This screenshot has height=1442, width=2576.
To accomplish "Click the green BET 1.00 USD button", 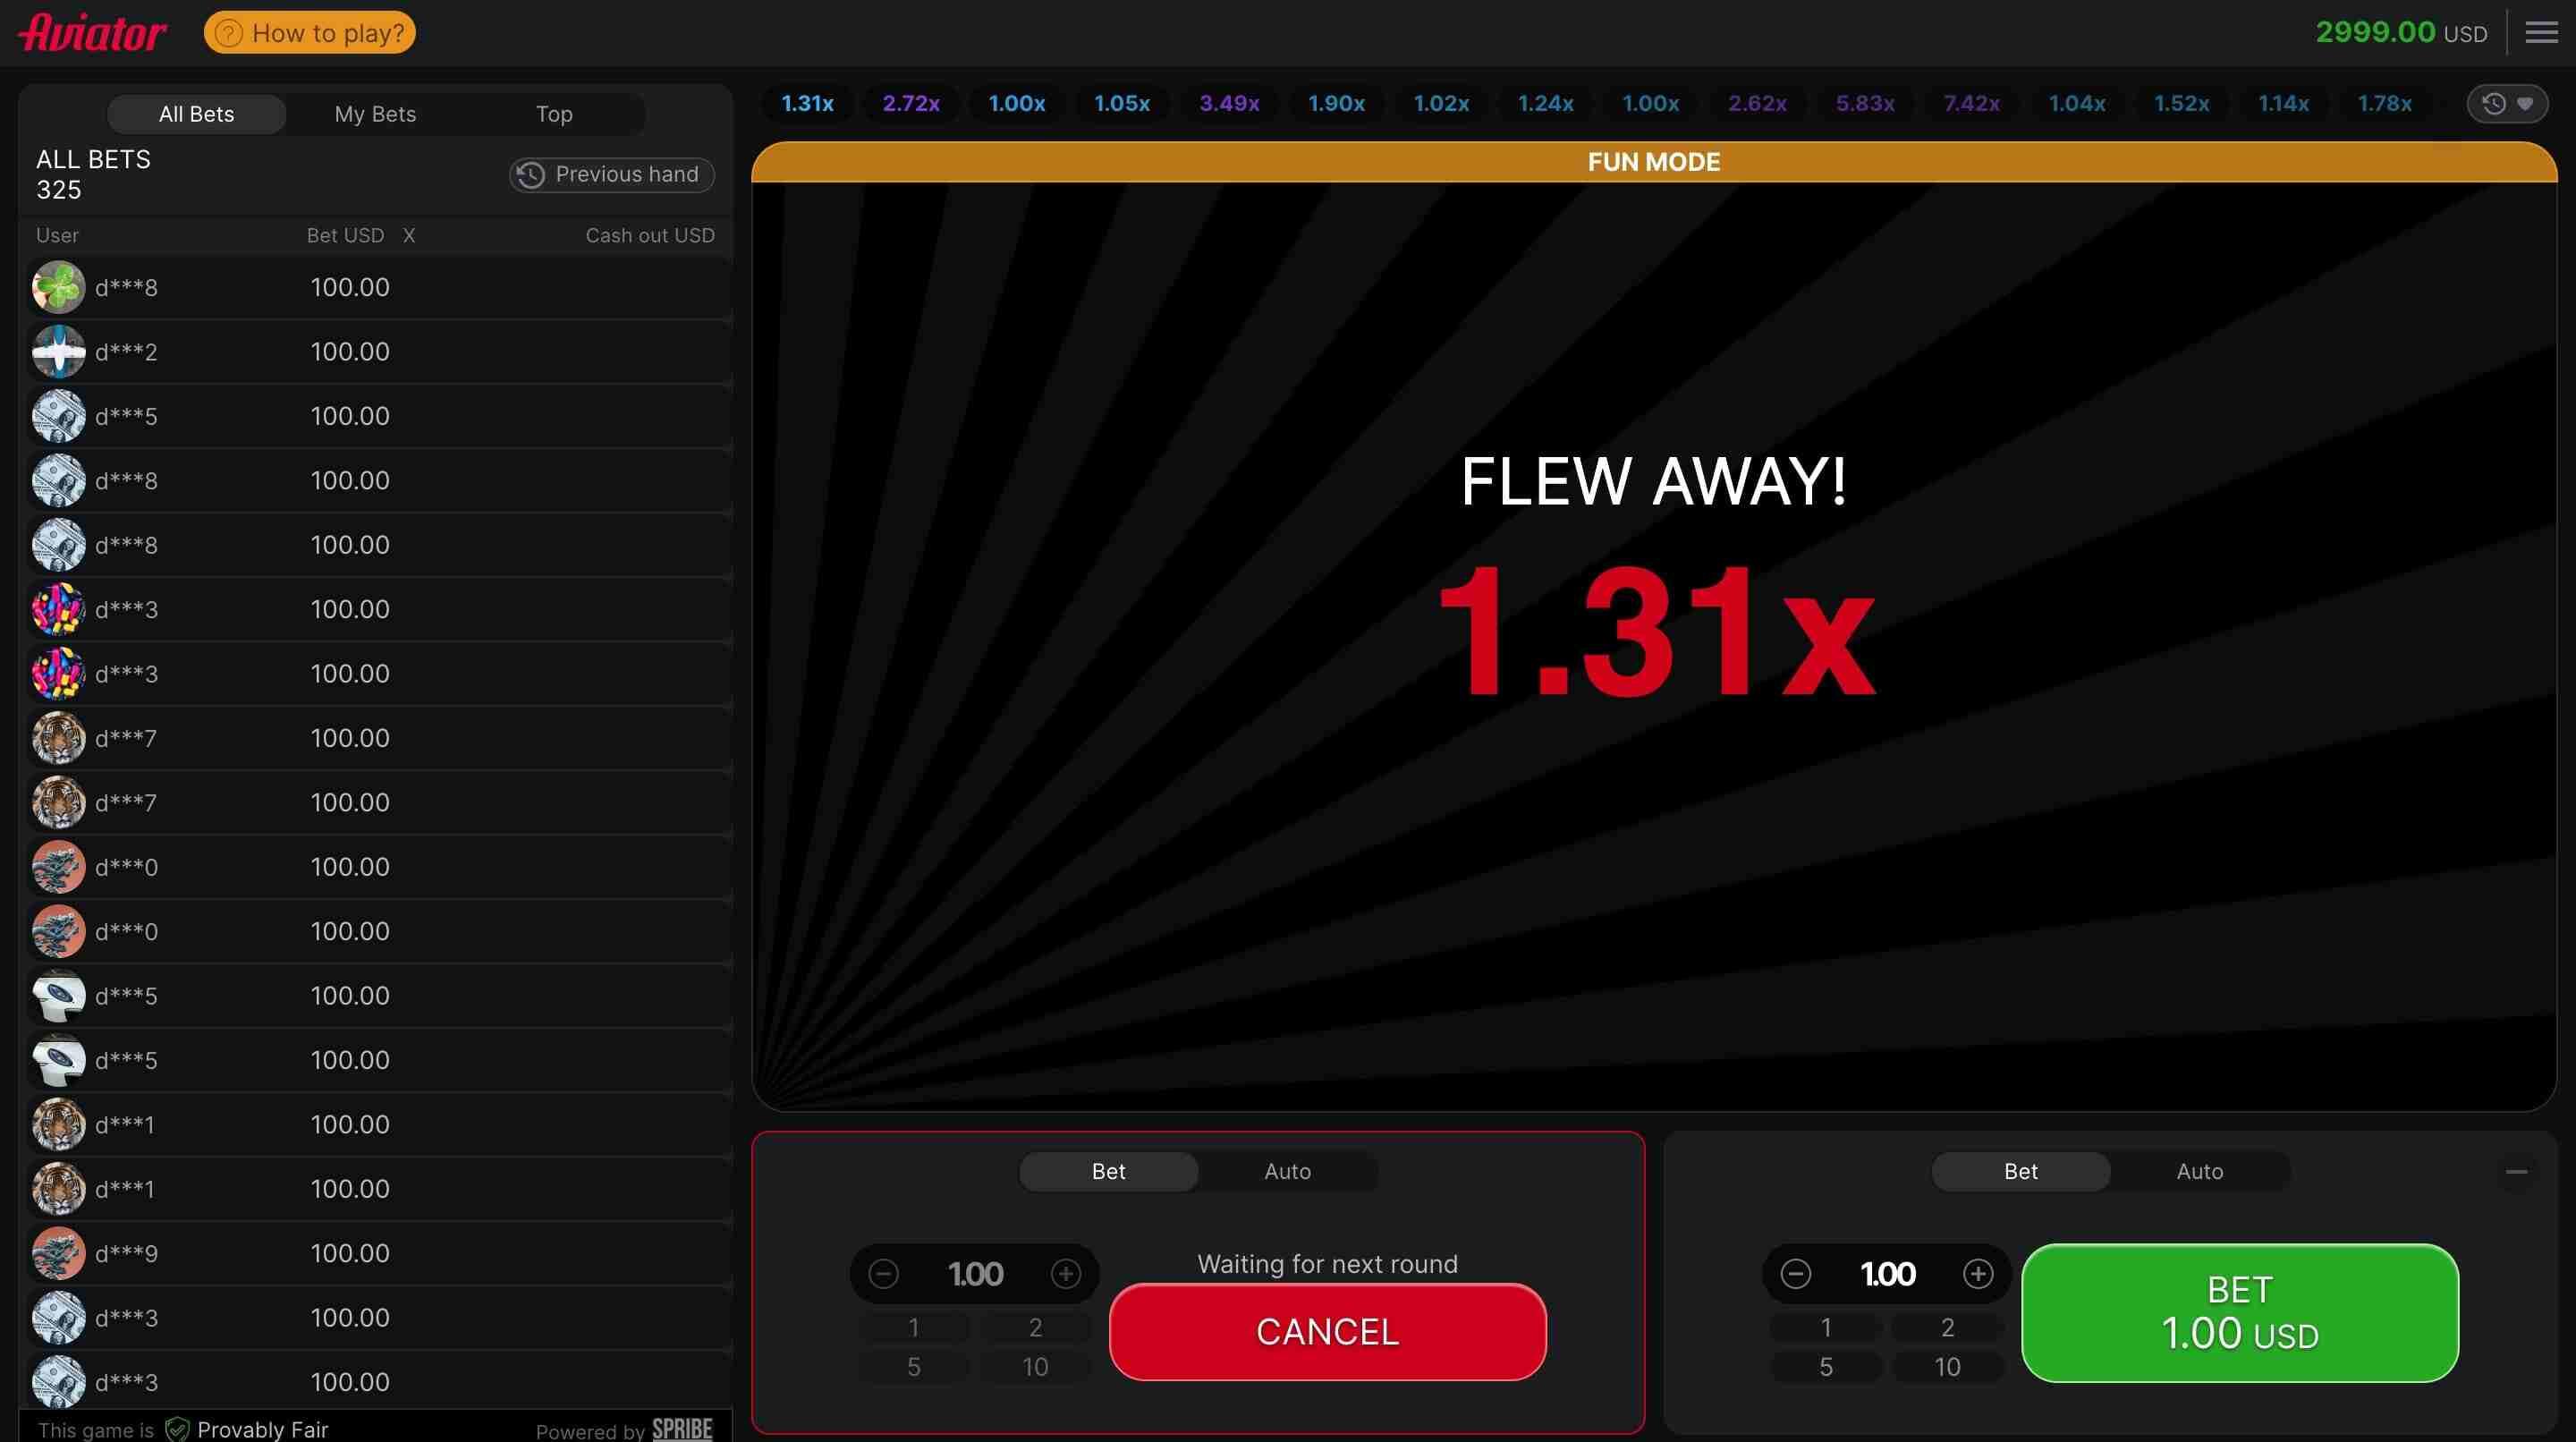I will pyautogui.click(x=2239, y=1313).
